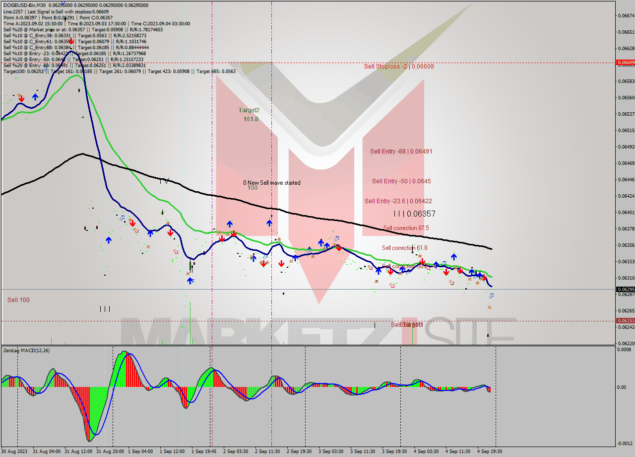Select the Sell Entry -23.6 | 0.06422 label
The width and height of the screenshot is (635, 457).
click(x=398, y=201)
